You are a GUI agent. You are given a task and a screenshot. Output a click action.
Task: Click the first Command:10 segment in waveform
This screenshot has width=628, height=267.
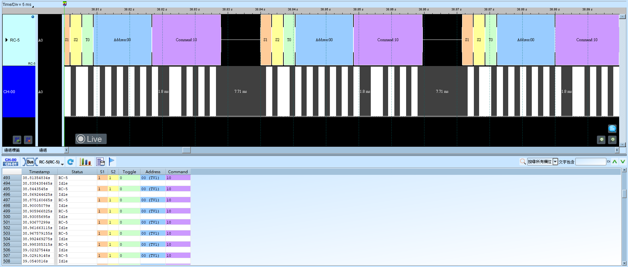[x=187, y=40]
